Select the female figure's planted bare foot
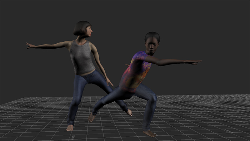Viewport: 250px width, 141px height. 70,128
